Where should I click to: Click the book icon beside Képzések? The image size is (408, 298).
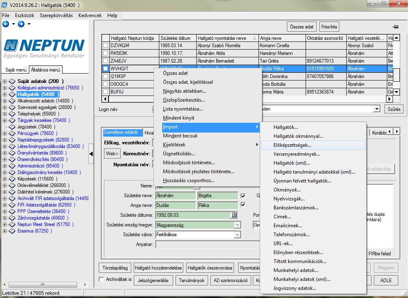point(12,179)
